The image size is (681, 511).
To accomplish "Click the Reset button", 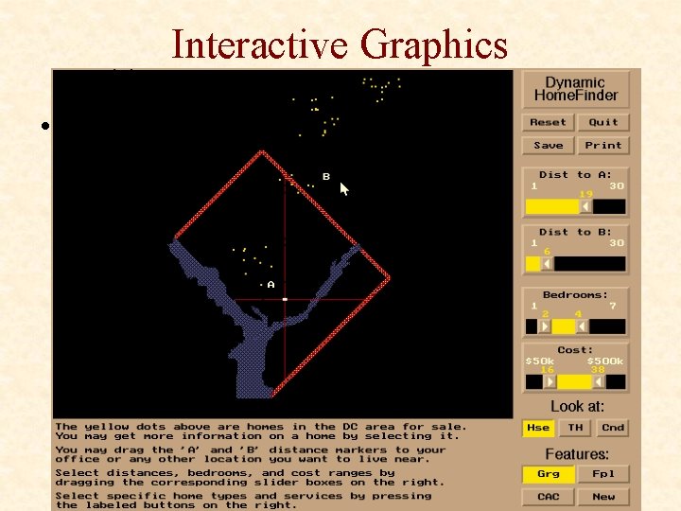I will (548, 122).
